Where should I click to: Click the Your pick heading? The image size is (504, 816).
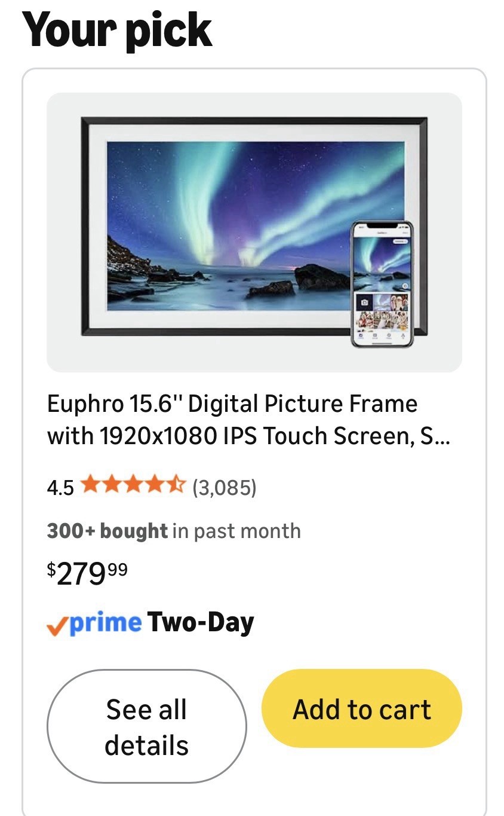point(118,29)
